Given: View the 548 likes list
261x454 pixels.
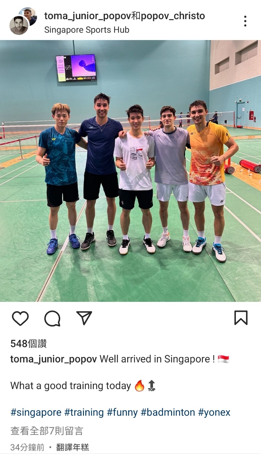Looking at the screenshot, I should (x=28, y=343).
